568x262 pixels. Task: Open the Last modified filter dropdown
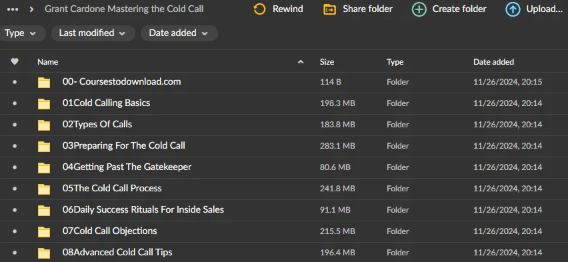[93, 33]
